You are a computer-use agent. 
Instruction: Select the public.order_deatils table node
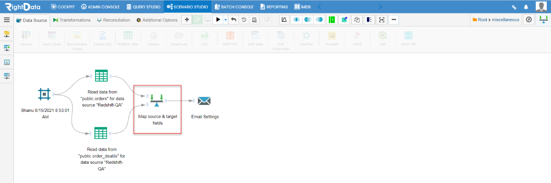(101, 133)
